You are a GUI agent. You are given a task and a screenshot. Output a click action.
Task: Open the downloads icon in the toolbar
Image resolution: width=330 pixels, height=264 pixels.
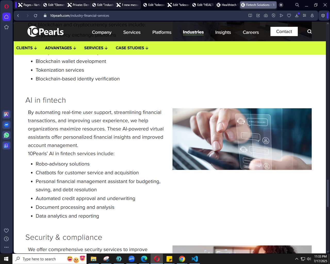click(297, 15)
